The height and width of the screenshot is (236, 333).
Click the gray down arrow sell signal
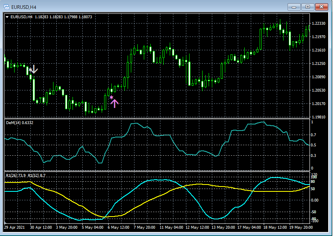pos(34,69)
